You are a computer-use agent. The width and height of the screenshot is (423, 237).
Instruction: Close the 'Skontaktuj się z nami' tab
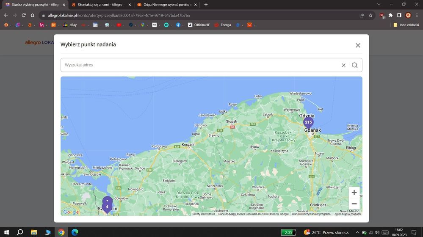pyautogui.click(x=130, y=5)
